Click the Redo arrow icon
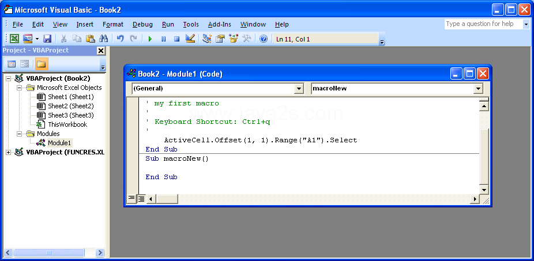The image size is (534, 261). coord(133,39)
